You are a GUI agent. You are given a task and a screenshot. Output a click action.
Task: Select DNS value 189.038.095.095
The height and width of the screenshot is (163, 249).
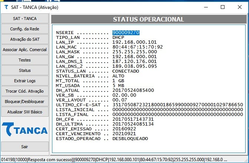click(135, 66)
